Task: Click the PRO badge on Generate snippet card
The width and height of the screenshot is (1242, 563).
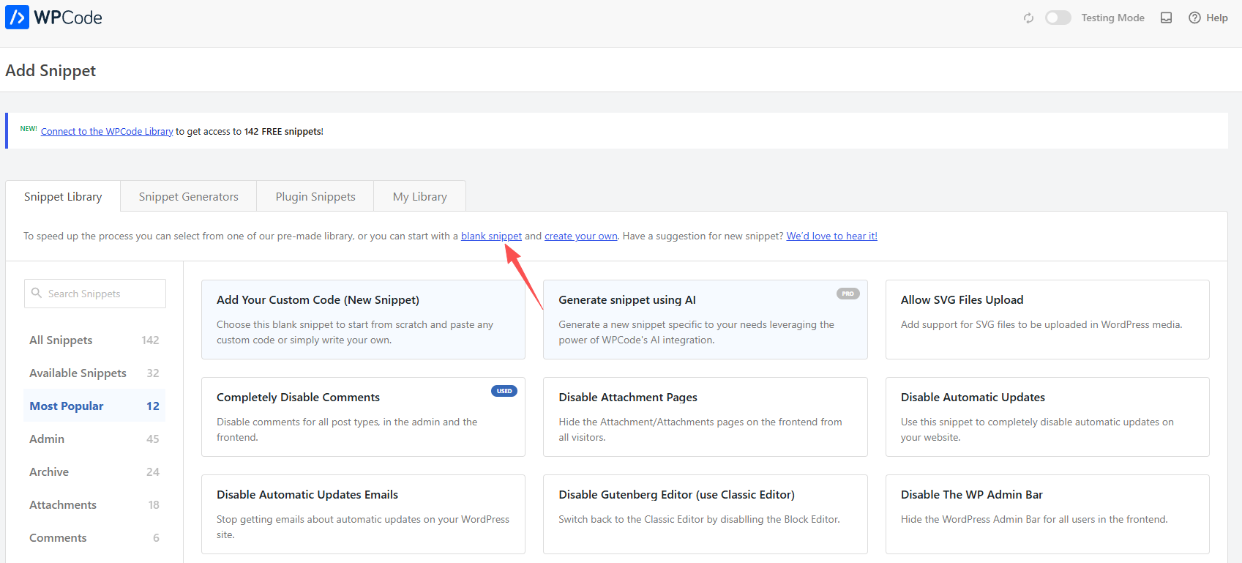Action: click(x=848, y=294)
